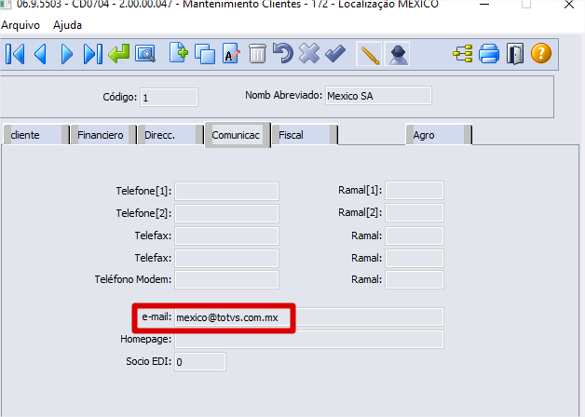
Task: Click the Ramal[1] input field
Action: (x=415, y=191)
